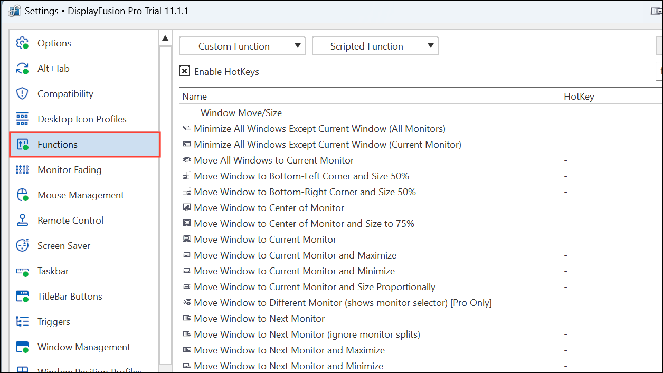Open Screen Saver in the sidebar

coord(64,246)
